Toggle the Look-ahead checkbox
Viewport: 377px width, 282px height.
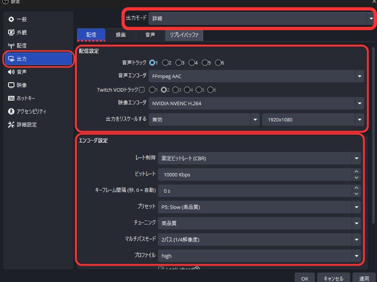pos(161,269)
